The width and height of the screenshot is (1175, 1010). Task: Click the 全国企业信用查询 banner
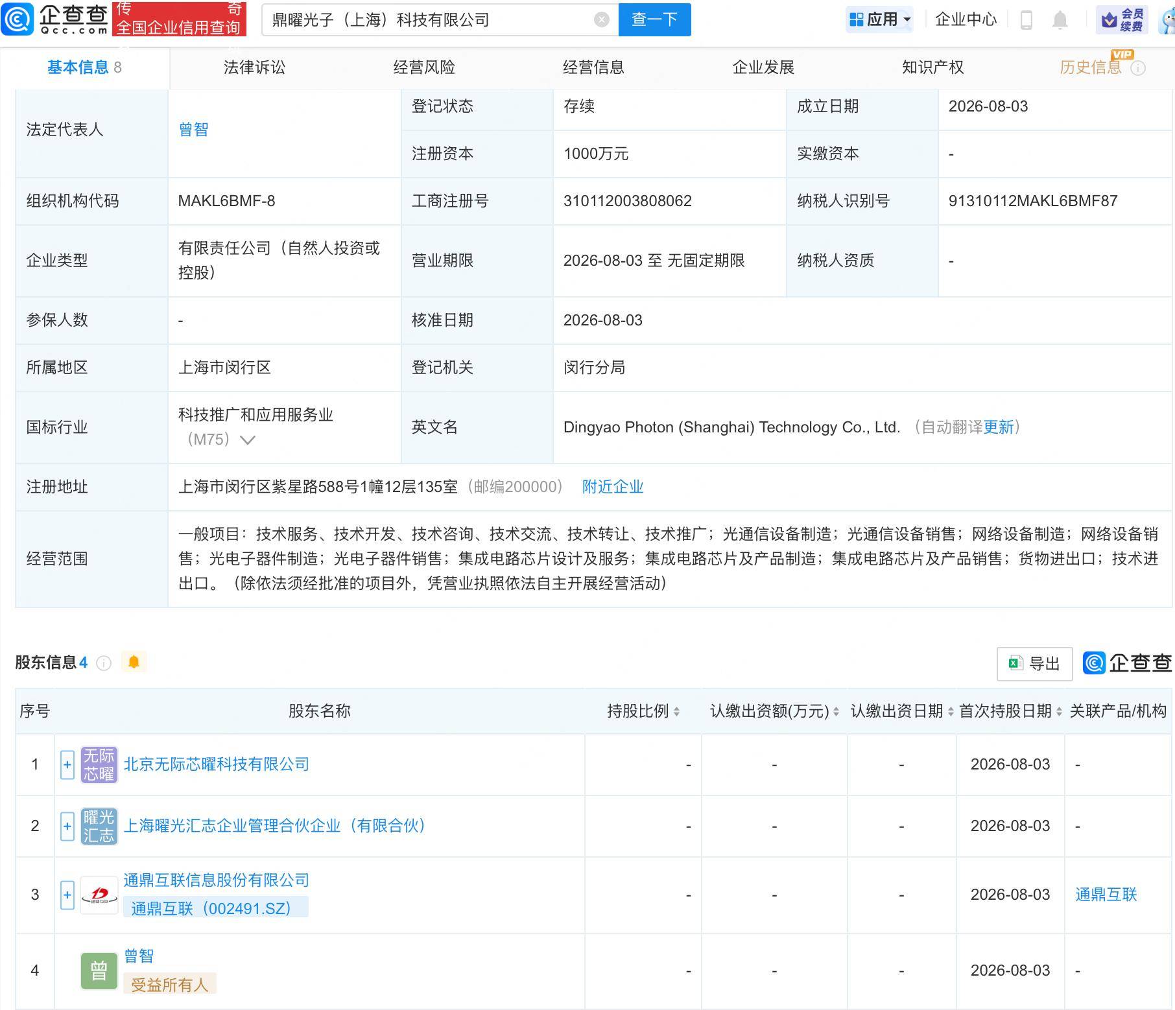179,19
